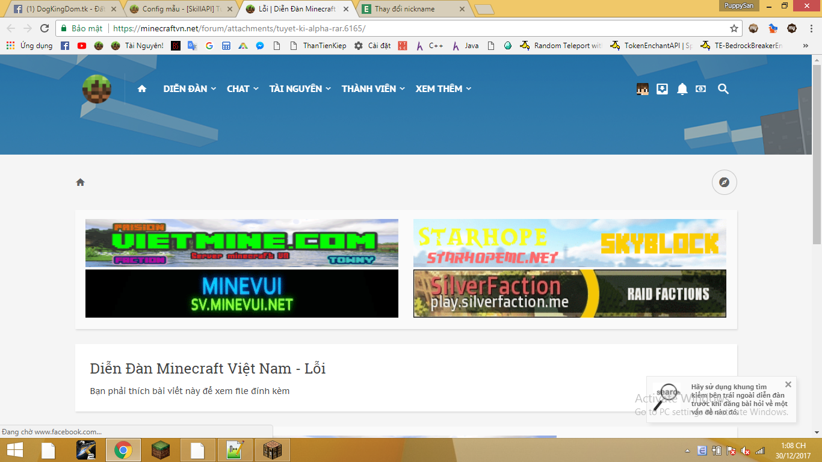Expand the TÀI NGUYÊN dropdown menu
The width and height of the screenshot is (822, 462).
(x=300, y=89)
